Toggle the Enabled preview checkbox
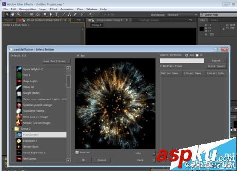The width and height of the screenshot is (237, 171). 77,153
